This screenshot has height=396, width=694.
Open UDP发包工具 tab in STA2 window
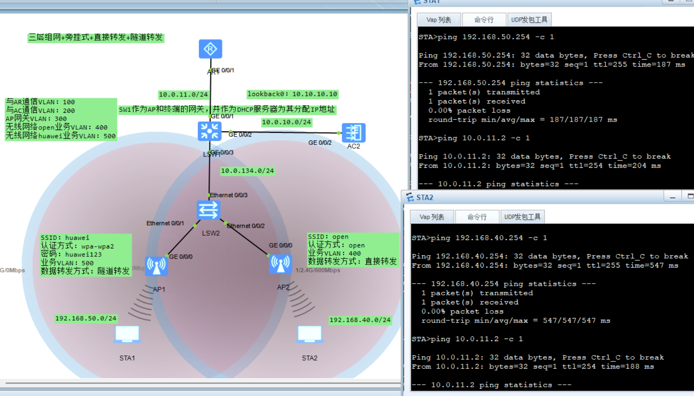pos(522,217)
